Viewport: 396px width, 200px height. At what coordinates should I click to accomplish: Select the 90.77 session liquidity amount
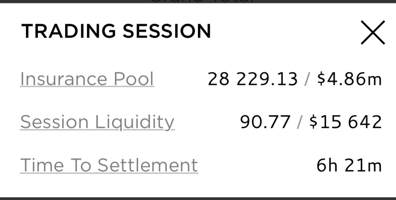coord(265,122)
